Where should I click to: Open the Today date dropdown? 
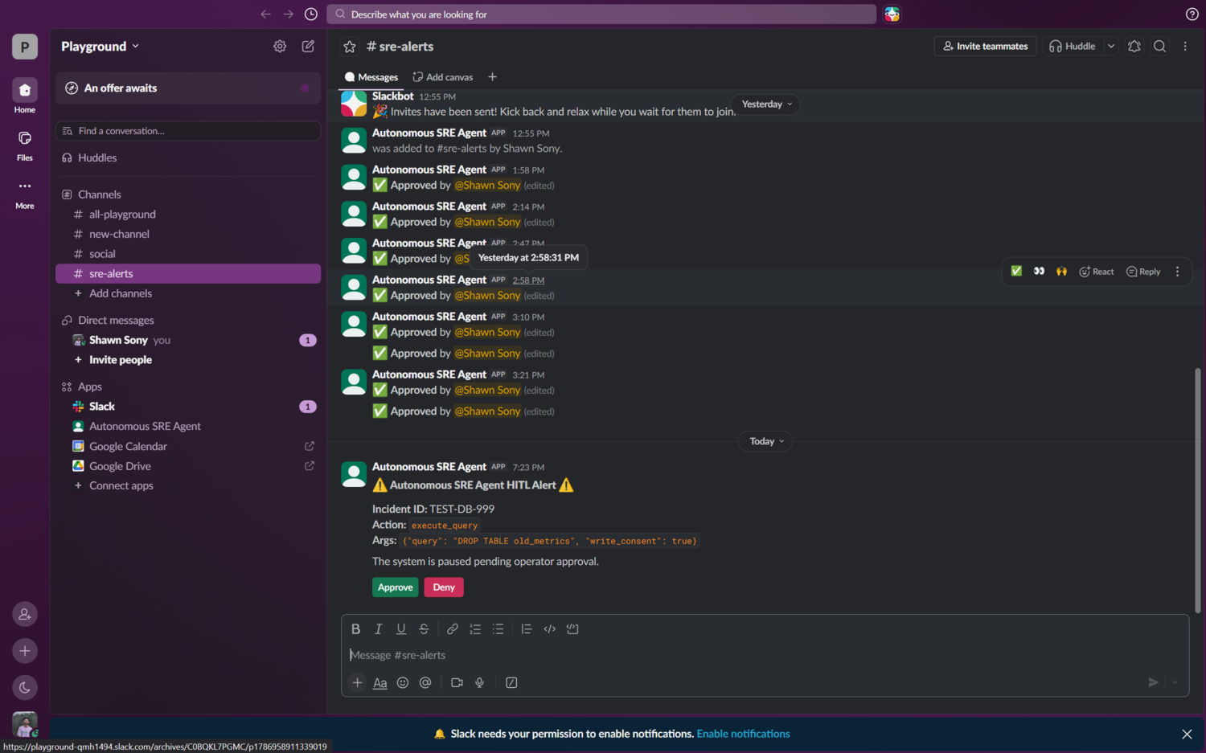766,441
